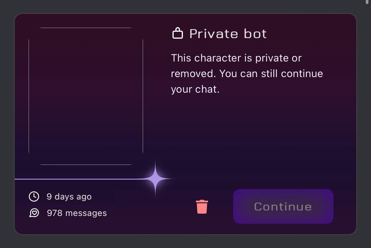Select the lock symbol in the card header
Image resolution: width=371 pixels, height=248 pixels.
tap(177, 33)
